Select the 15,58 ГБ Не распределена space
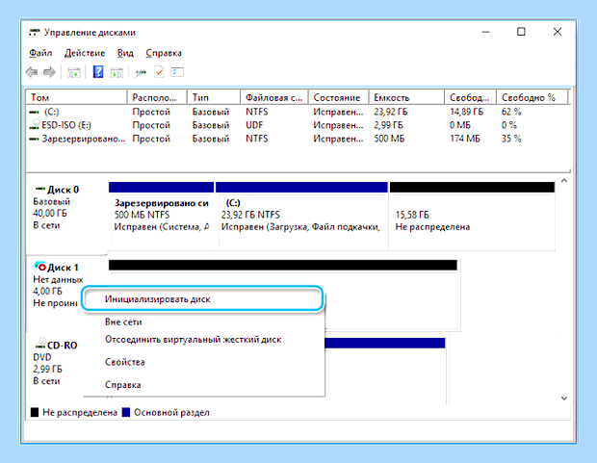 [x=473, y=216]
